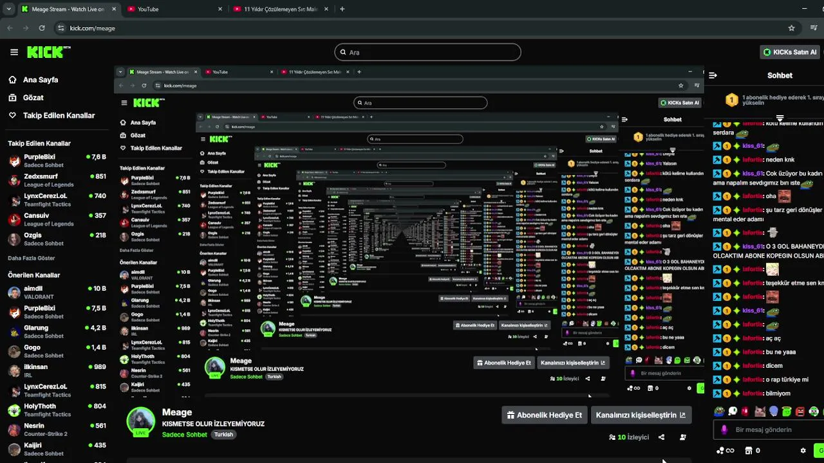Open PurpleBixi channel with 7,6 B viewers

[x=57, y=161]
